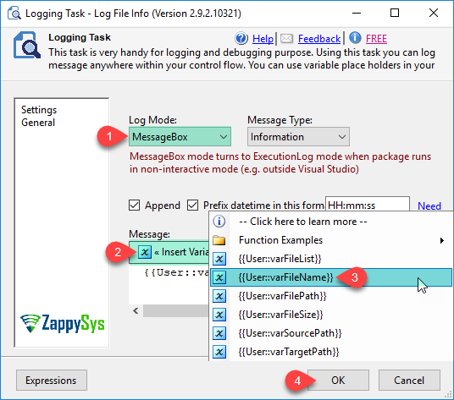Click the variable icon beside varFilePath
The height and width of the screenshot is (400, 454).
(x=219, y=296)
